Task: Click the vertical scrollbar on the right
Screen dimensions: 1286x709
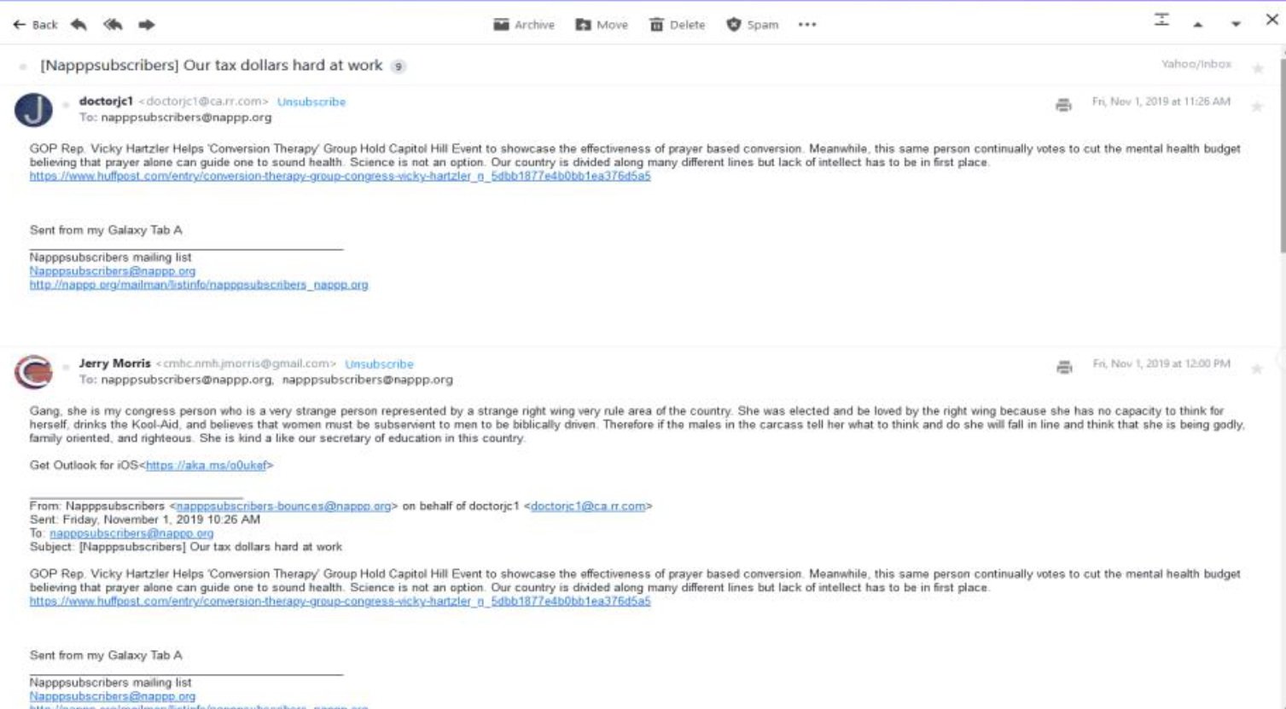Action: [1281, 154]
